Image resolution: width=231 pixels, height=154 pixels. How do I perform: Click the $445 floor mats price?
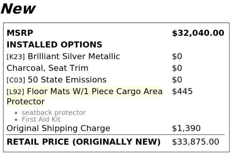tap(182, 91)
